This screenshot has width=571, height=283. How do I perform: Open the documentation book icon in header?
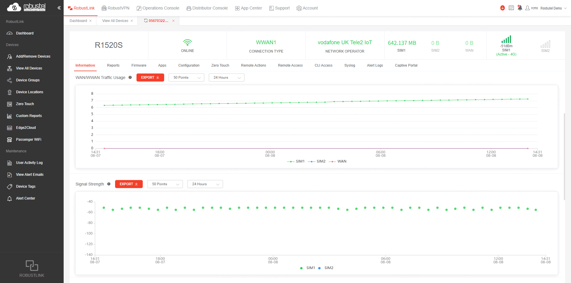coord(511,8)
